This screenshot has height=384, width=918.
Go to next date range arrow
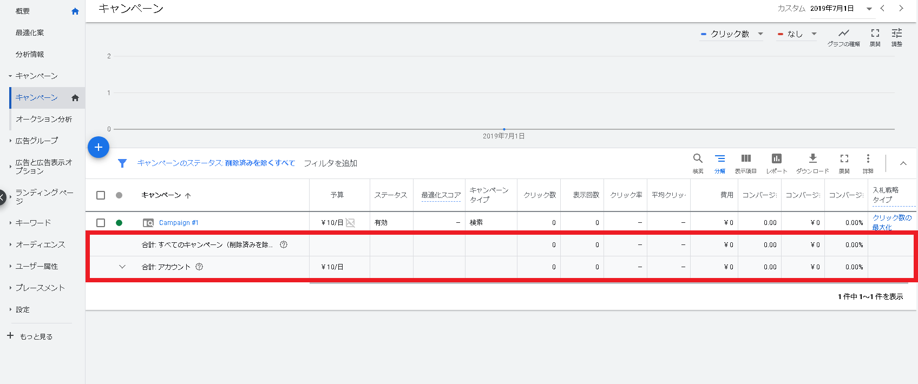[x=901, y=8]
